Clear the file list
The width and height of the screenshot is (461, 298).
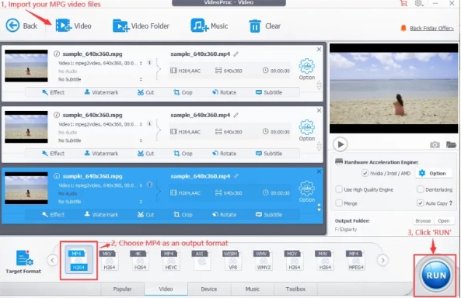click(264, 26)
